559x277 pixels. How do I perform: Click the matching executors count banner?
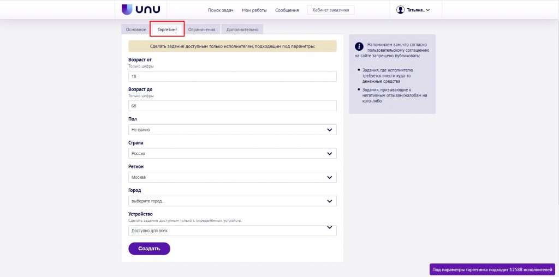pos(492,269)
